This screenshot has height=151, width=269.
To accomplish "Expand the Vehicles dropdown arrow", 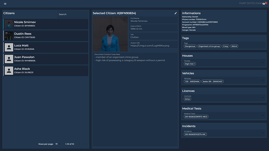I will pyautogui.click(x=263, y=80).
